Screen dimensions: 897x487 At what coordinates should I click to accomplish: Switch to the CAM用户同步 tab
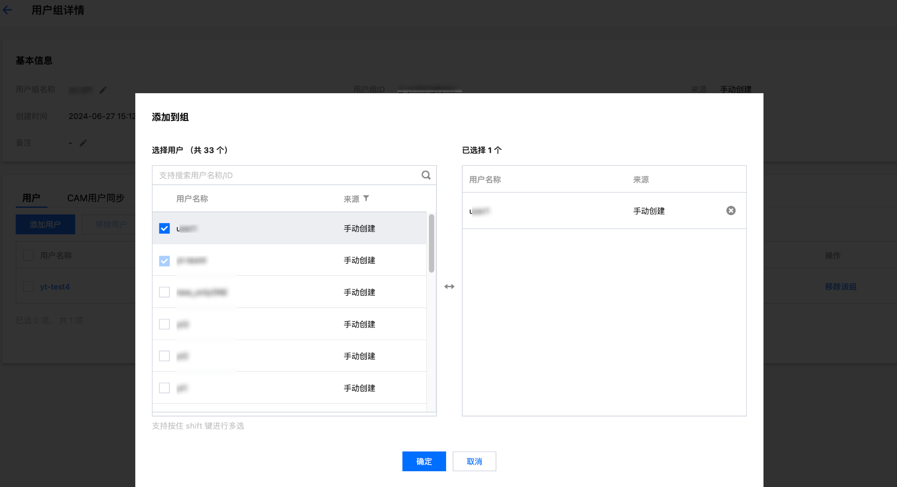pyautogui.click(x=95, y=198)
